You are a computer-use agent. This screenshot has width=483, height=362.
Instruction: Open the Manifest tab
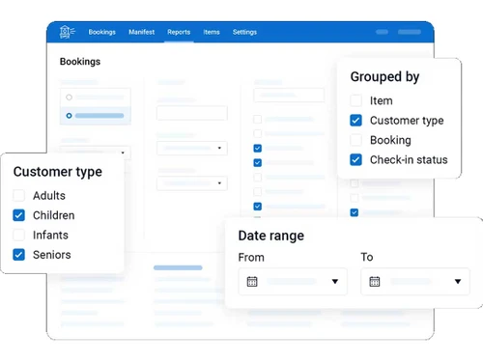[x=141, y=32]
